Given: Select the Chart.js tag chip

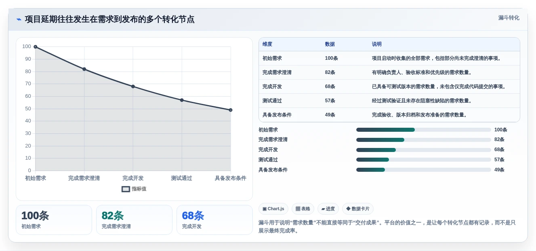Looking at the screenshot, I should [x=273, y=209].
